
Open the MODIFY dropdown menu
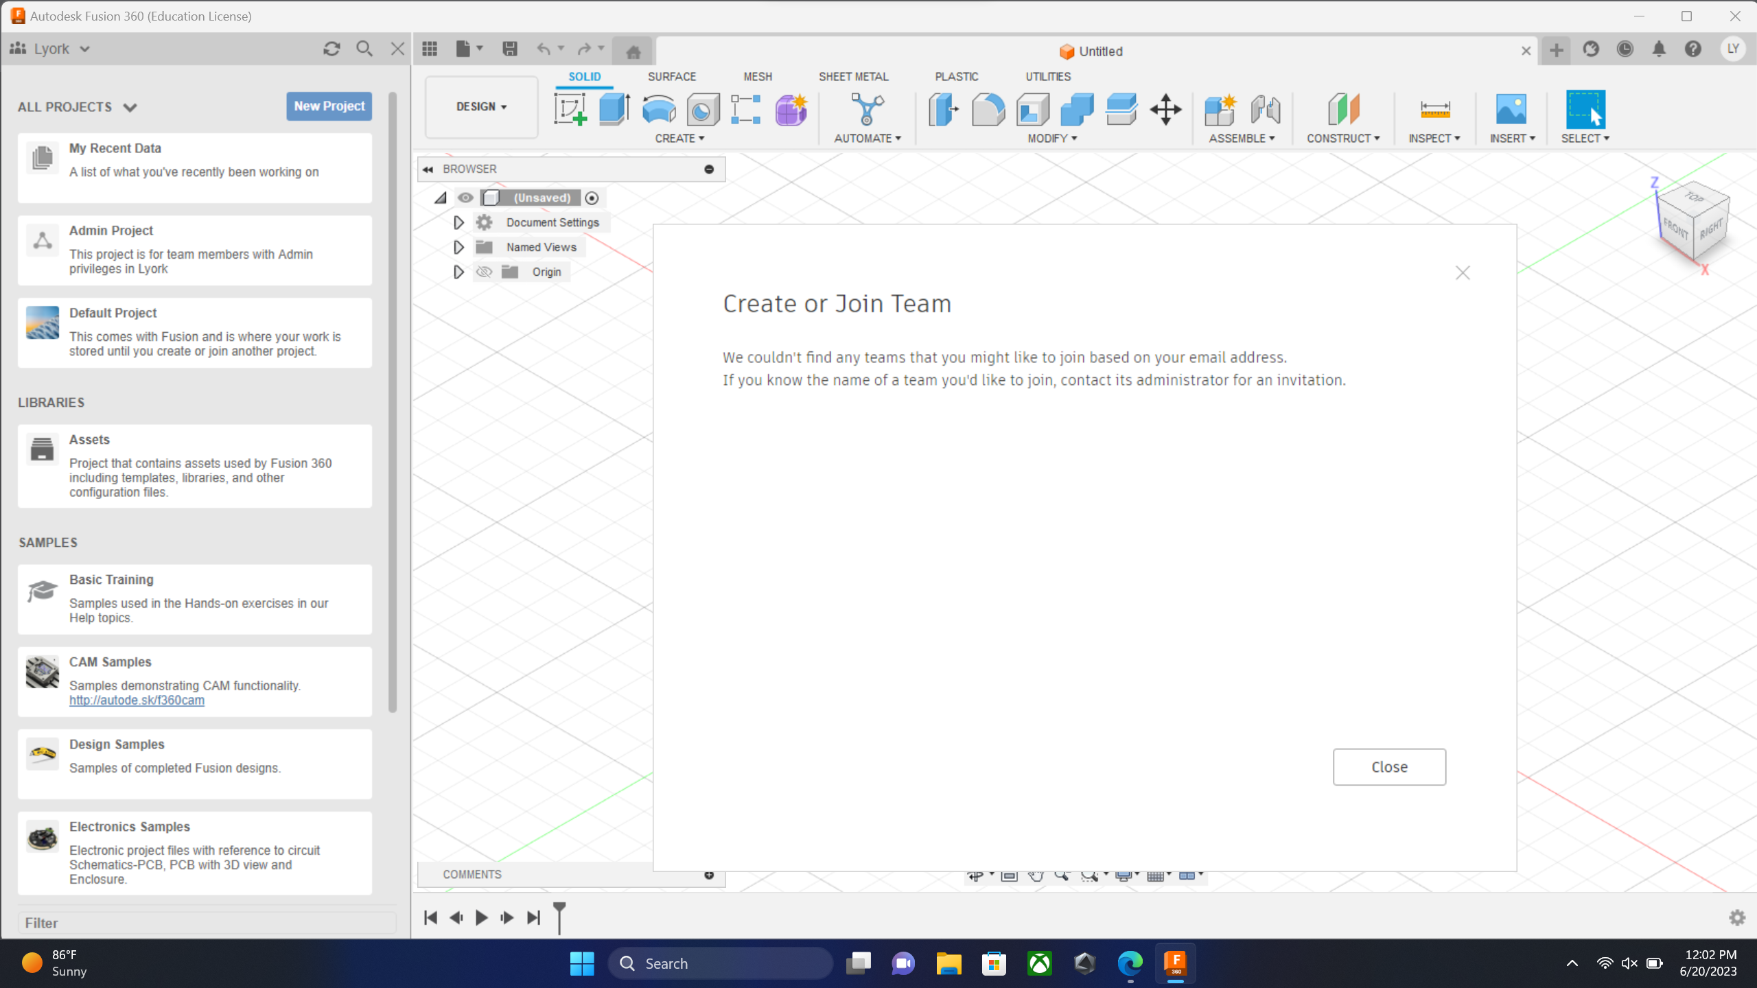(1052, 139)
